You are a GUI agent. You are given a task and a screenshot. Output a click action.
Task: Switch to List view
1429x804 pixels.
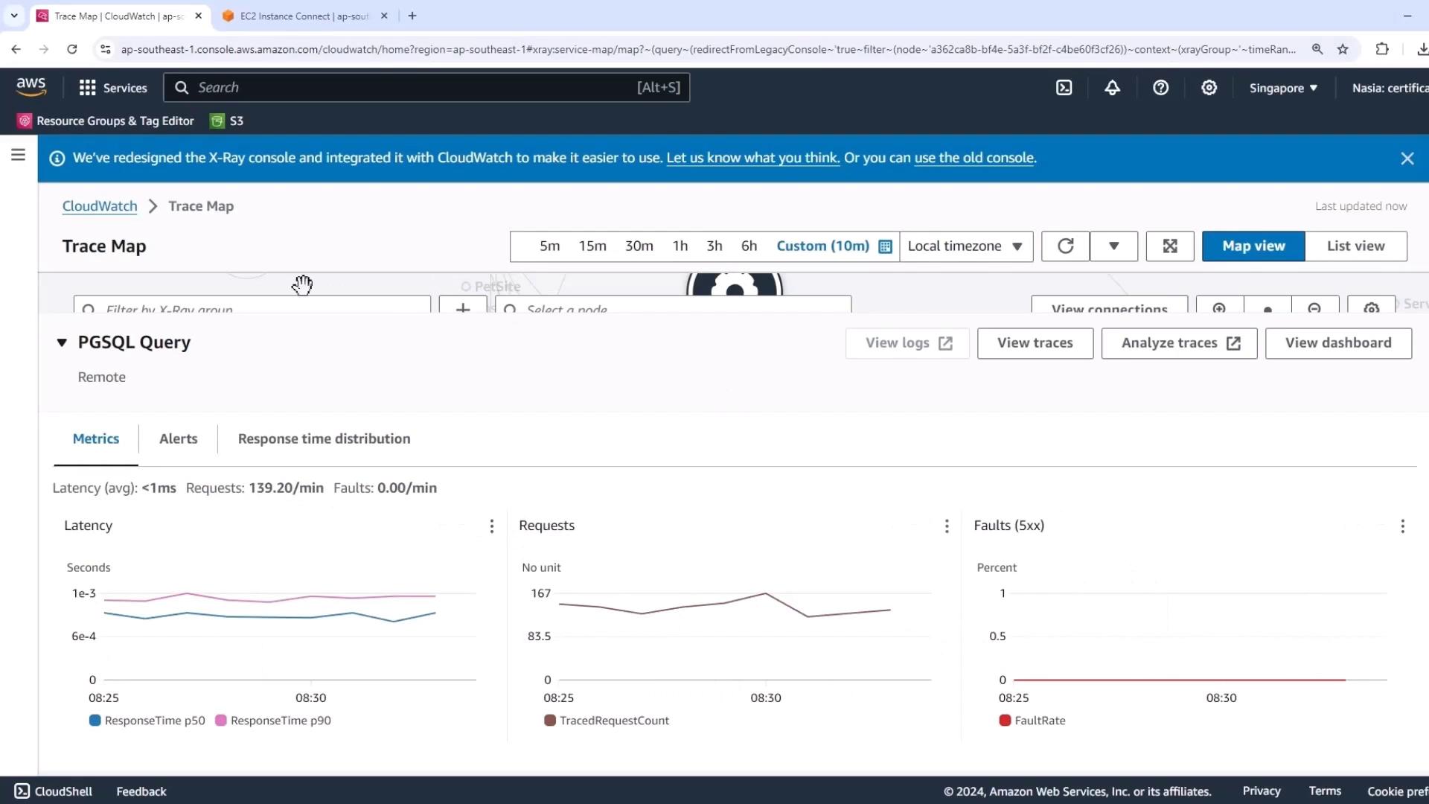pyautogui.click(x=1355, y=246)
